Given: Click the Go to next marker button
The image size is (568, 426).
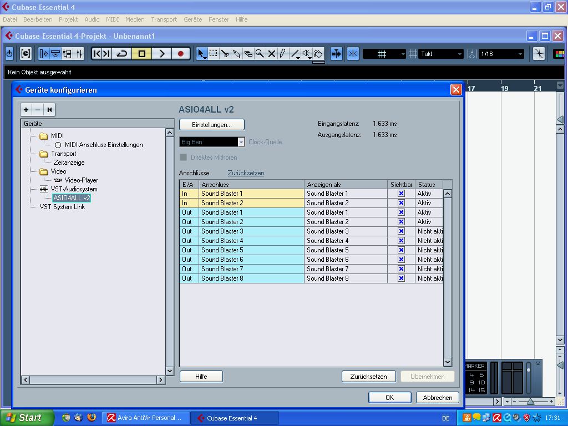Looking at the screenshot, I should [106, 54].
